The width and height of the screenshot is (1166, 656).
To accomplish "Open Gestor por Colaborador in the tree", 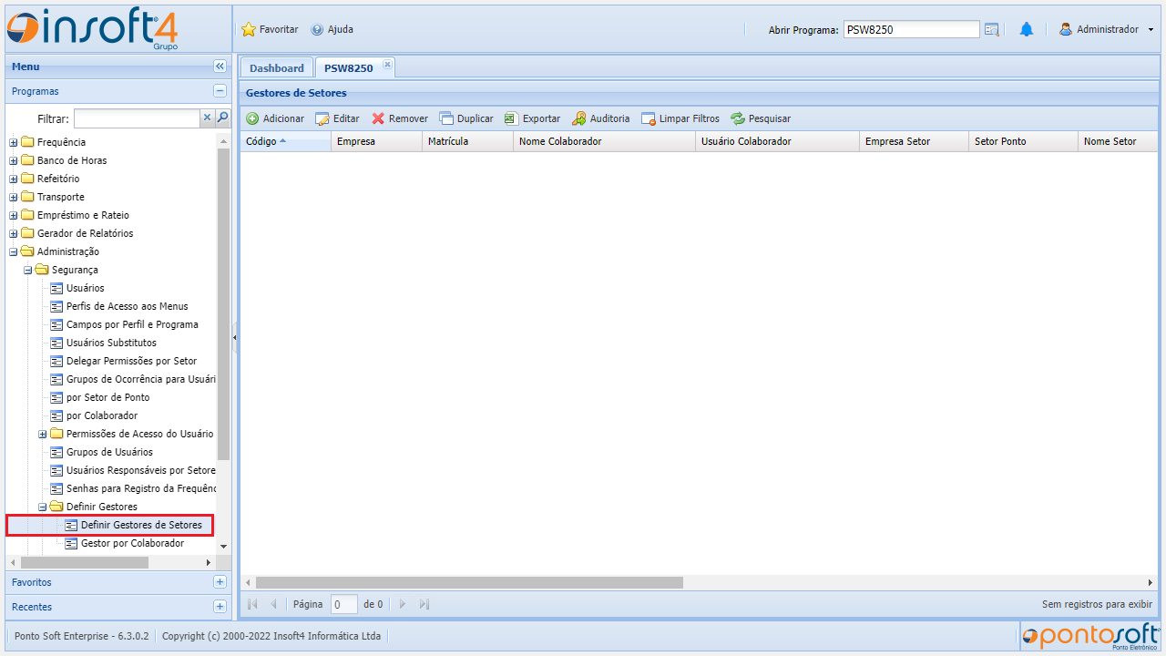I will point(132,543).
